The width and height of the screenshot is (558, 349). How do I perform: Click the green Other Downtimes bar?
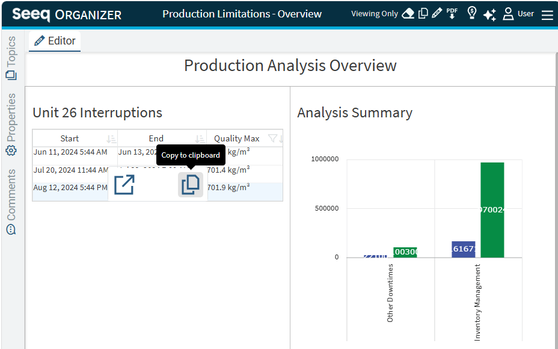pyautogui.click(x=405, y=252)
